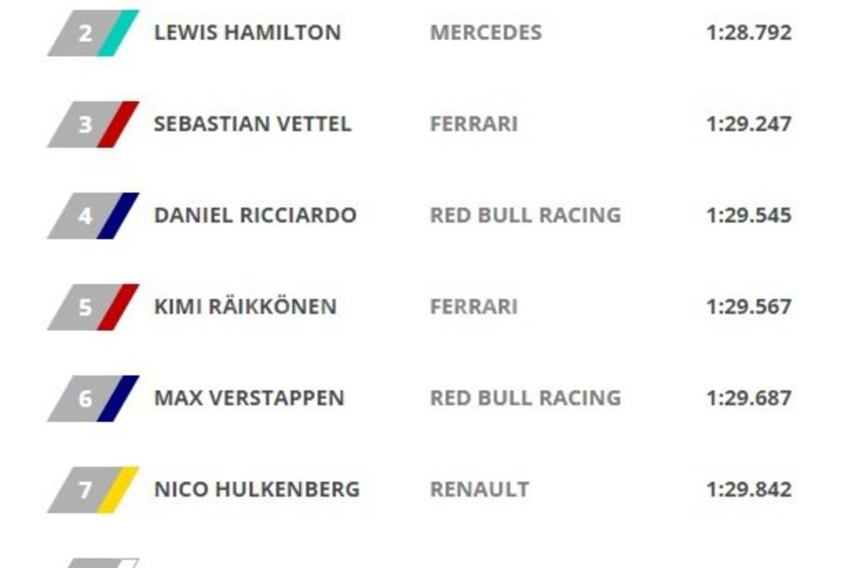
Task: Click the position 7 badge with yellow stripe
Action: (93, 490)
